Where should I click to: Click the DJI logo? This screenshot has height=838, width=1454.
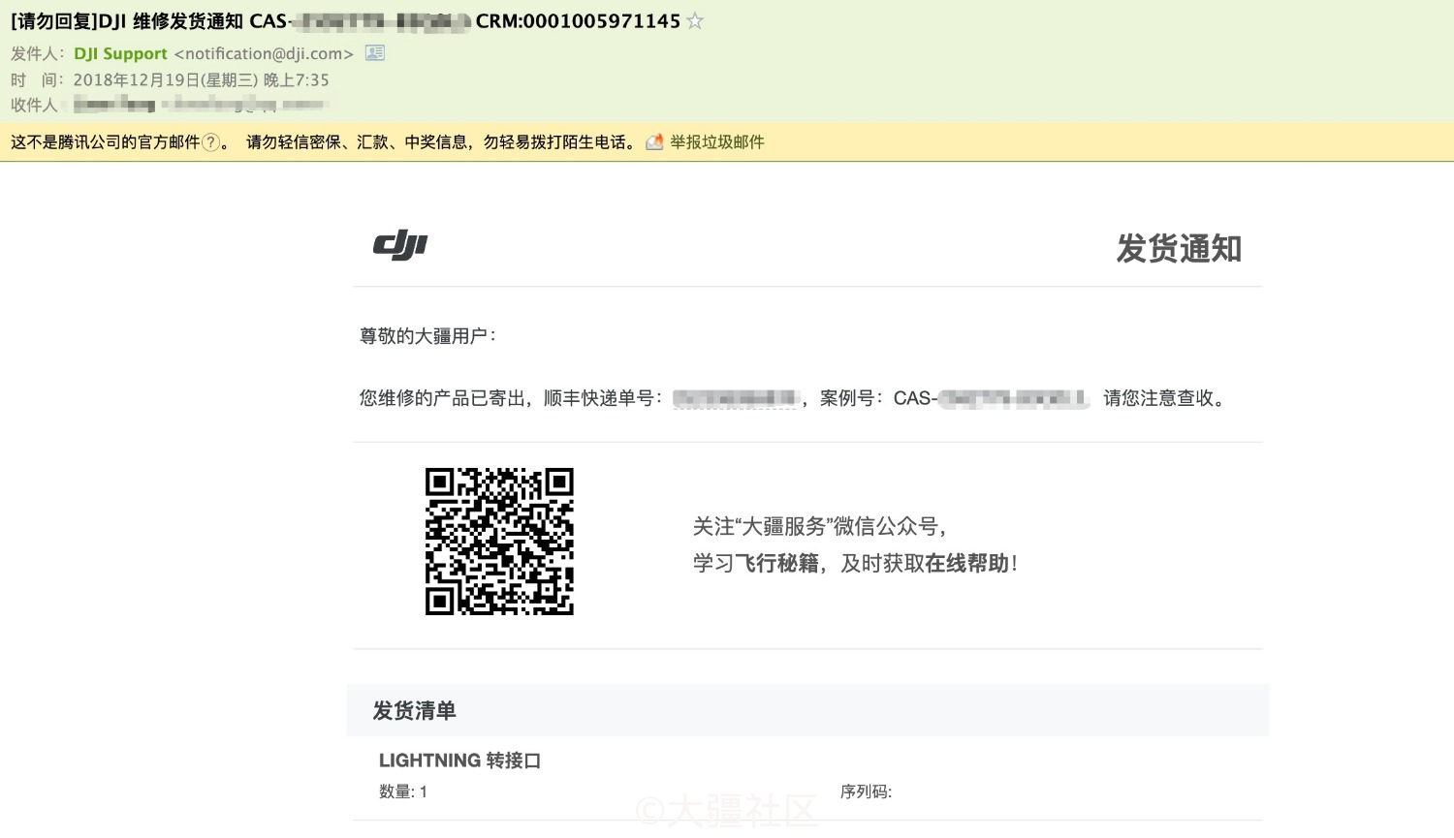(400, 245)
